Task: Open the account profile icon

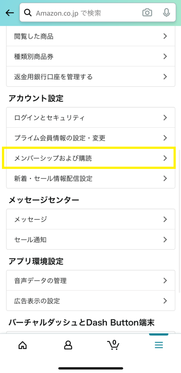Action: pyautogui.click(x=68, y=345)
